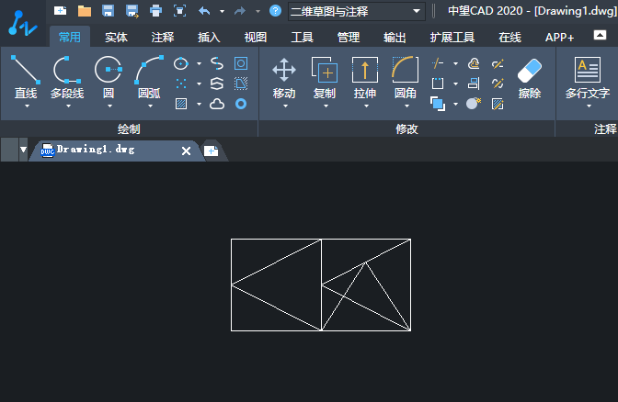The image size is (618, 402).
Task: Select the hatch tool in 绘制 panel
Action: pyautogui.click(x=181, y=104)
